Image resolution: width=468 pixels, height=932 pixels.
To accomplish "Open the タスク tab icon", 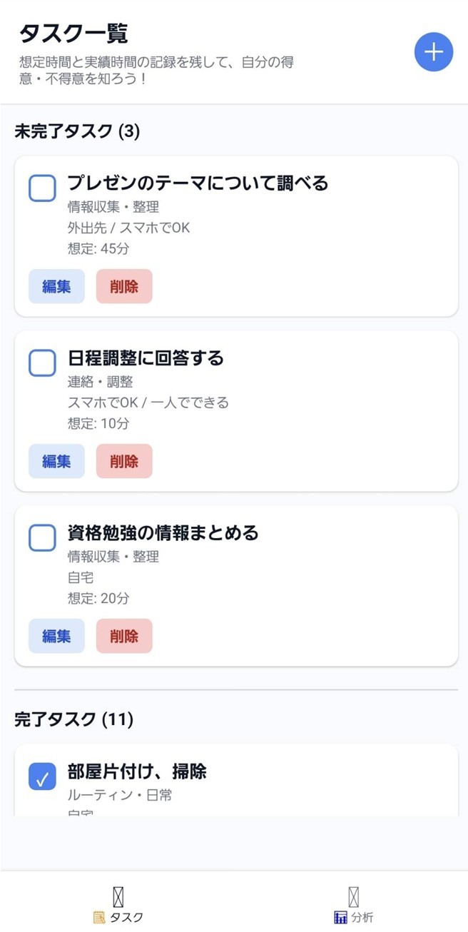I will [118, 898].
